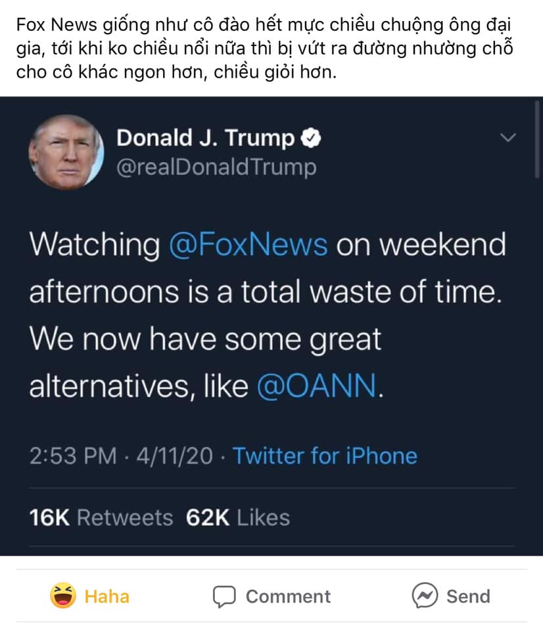The image size is (543, 632).
Task: Click the laughing Haha emoji icon
Action: 63,596
